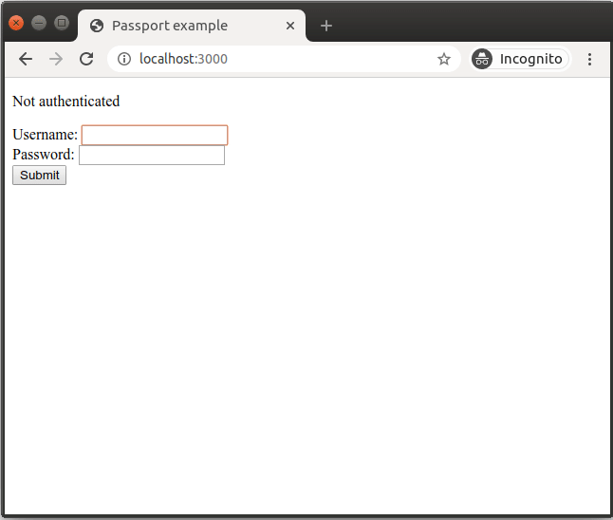
Task: View site information icon beside the URL
Action: point(124,59)
